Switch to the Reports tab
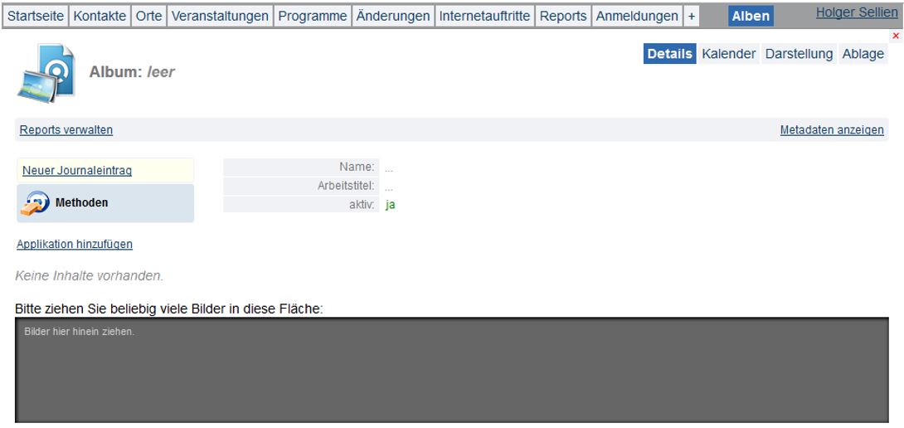 coord(563,16)
